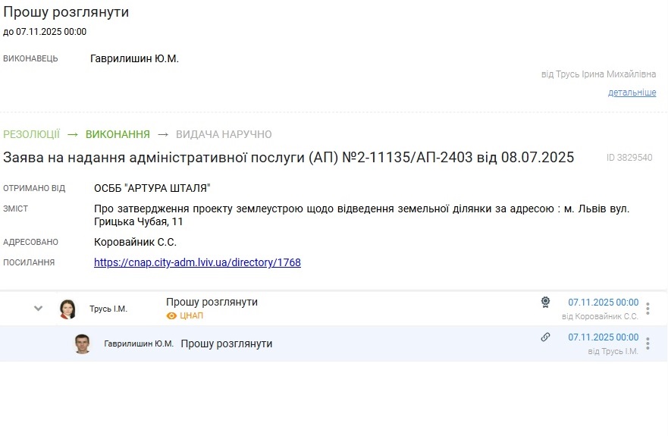Select the Гаврилишин Ю.М. resolution row text
This screenshot has height=436, width=668.
pos(226,343)
